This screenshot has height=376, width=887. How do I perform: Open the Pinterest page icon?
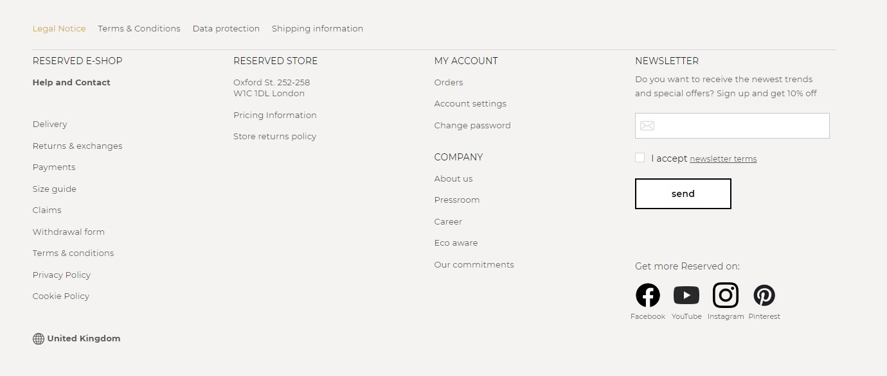(x=764, y=295)
